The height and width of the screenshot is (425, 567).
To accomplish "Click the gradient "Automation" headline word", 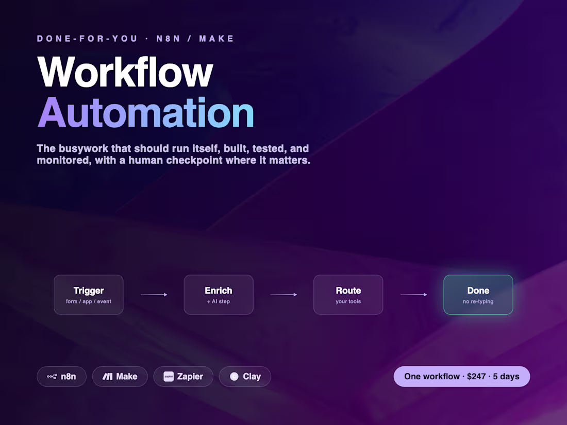I will [145, 113].
